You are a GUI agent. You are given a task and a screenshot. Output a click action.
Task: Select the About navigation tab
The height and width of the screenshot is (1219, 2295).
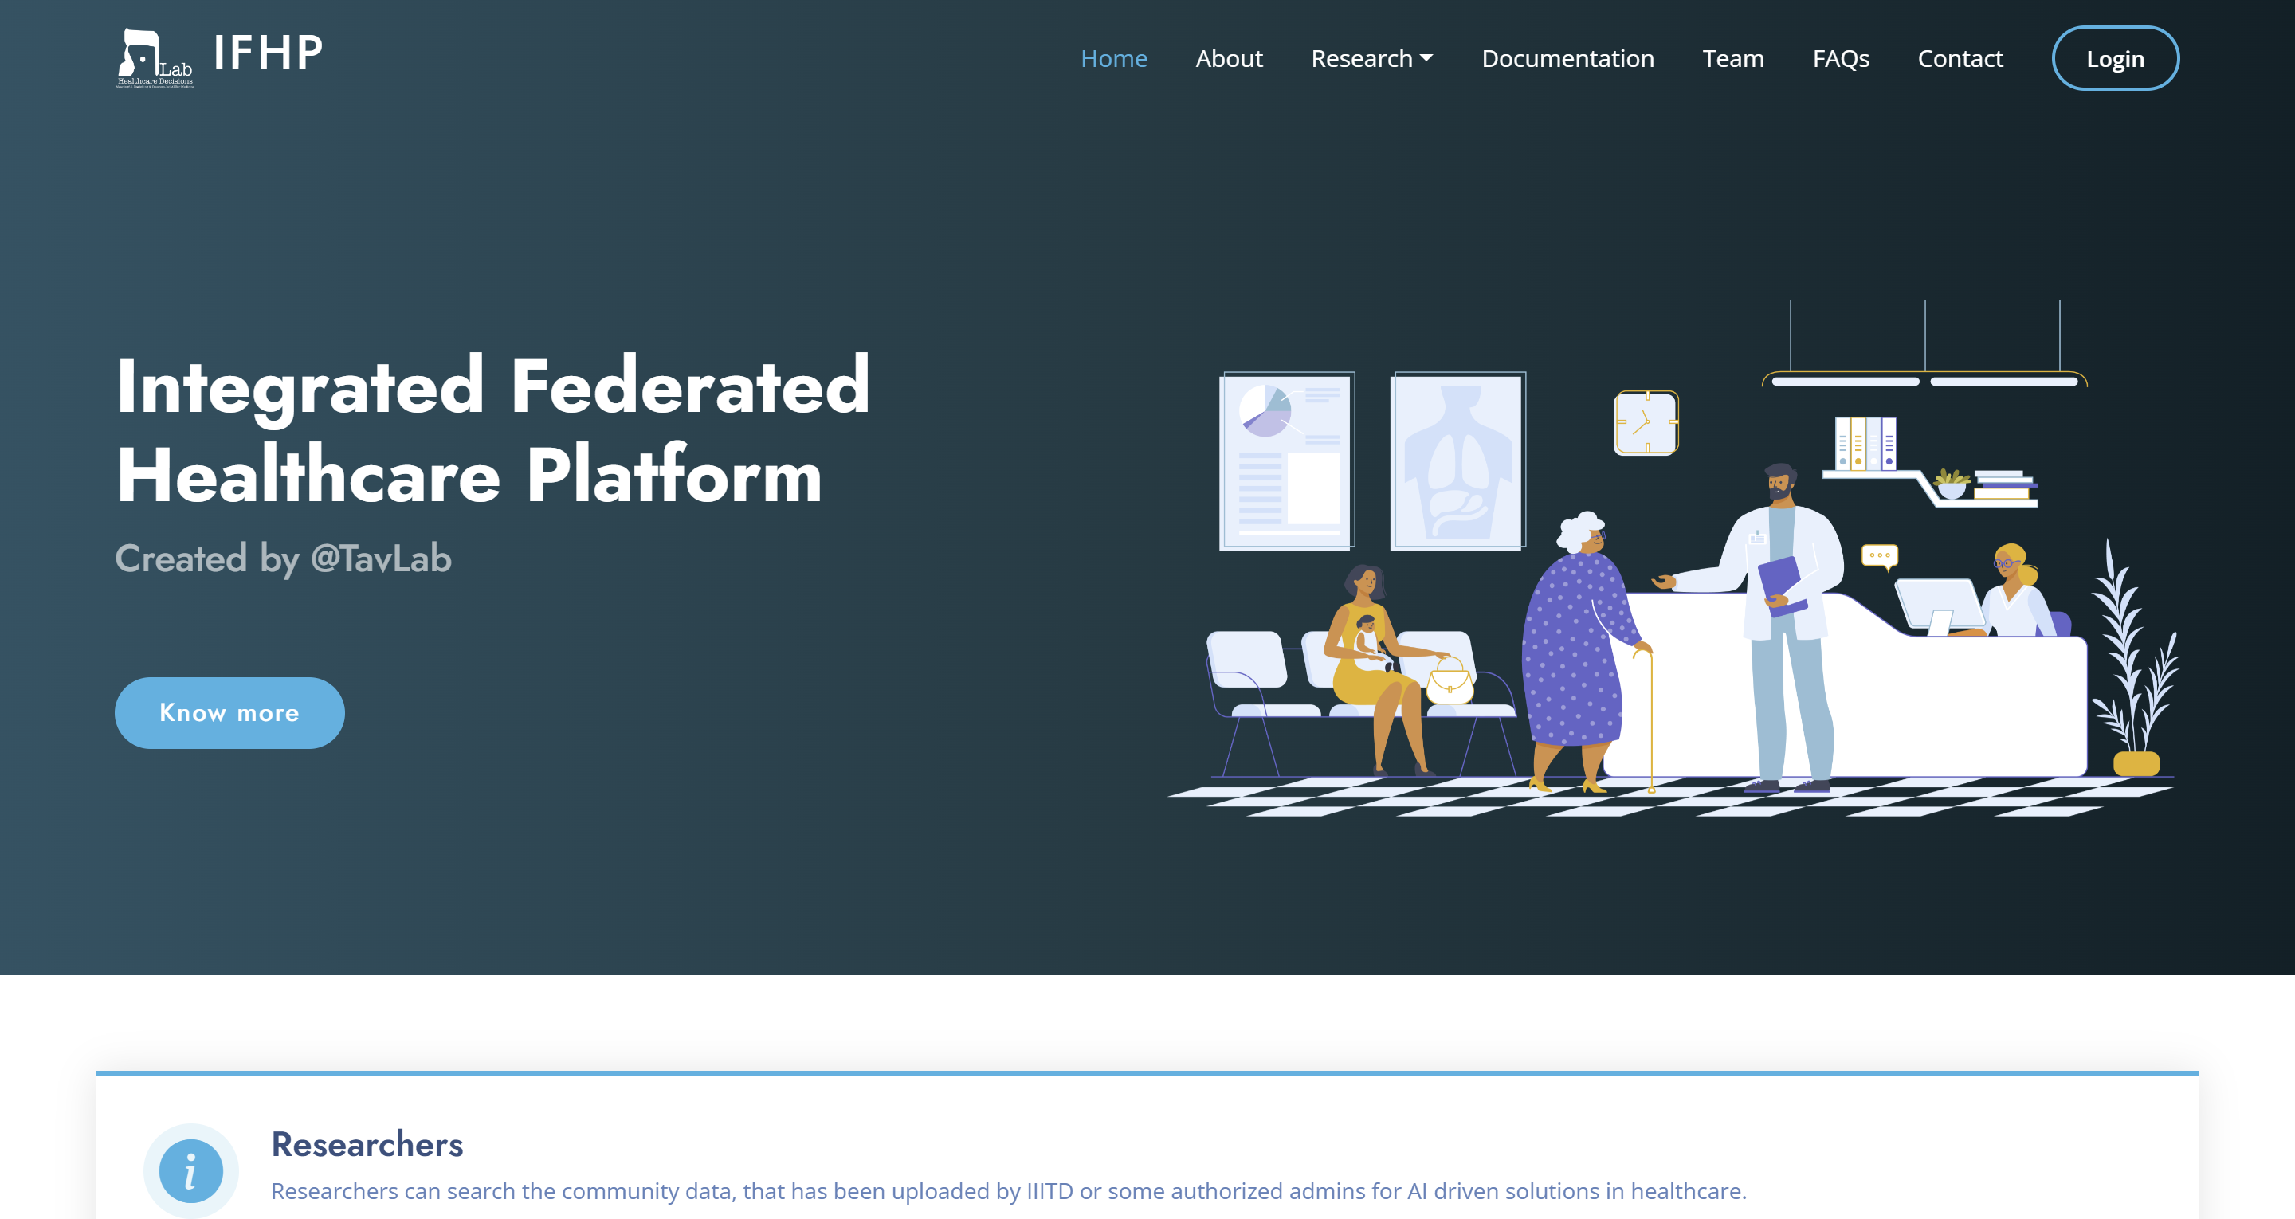pos(1230,57)
